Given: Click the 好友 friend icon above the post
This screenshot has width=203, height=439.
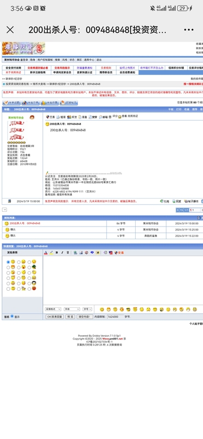Looking at the screenshot, I should tap(72, 117).
